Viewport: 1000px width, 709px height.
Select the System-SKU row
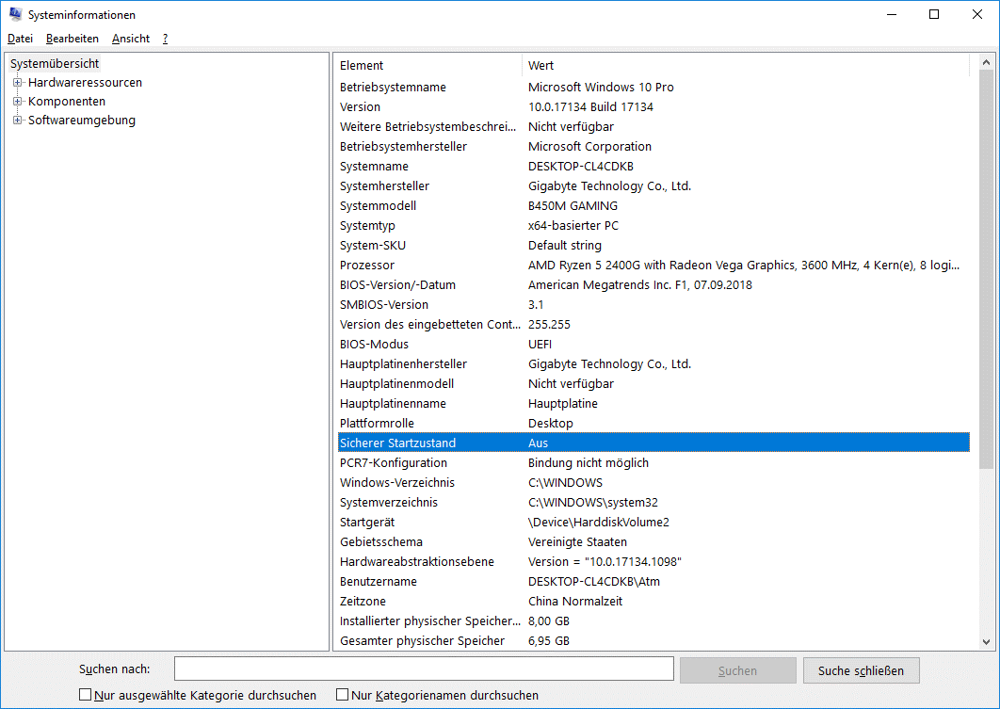[653, 246]
